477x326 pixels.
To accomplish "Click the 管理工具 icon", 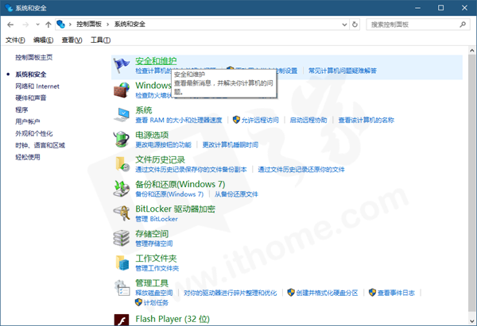I will (121, 287).
